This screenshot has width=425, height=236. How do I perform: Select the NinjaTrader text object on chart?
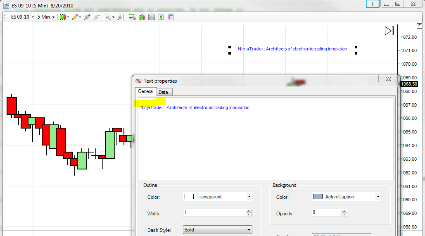click(292, 49)
